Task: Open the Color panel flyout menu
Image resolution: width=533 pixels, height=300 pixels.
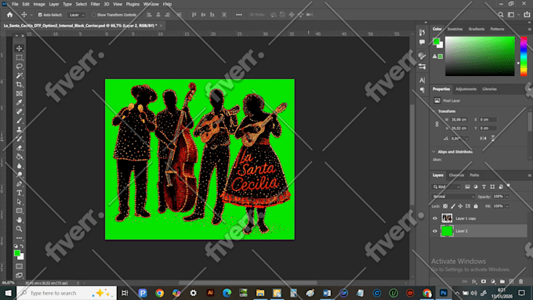Action: pos(529,29)
